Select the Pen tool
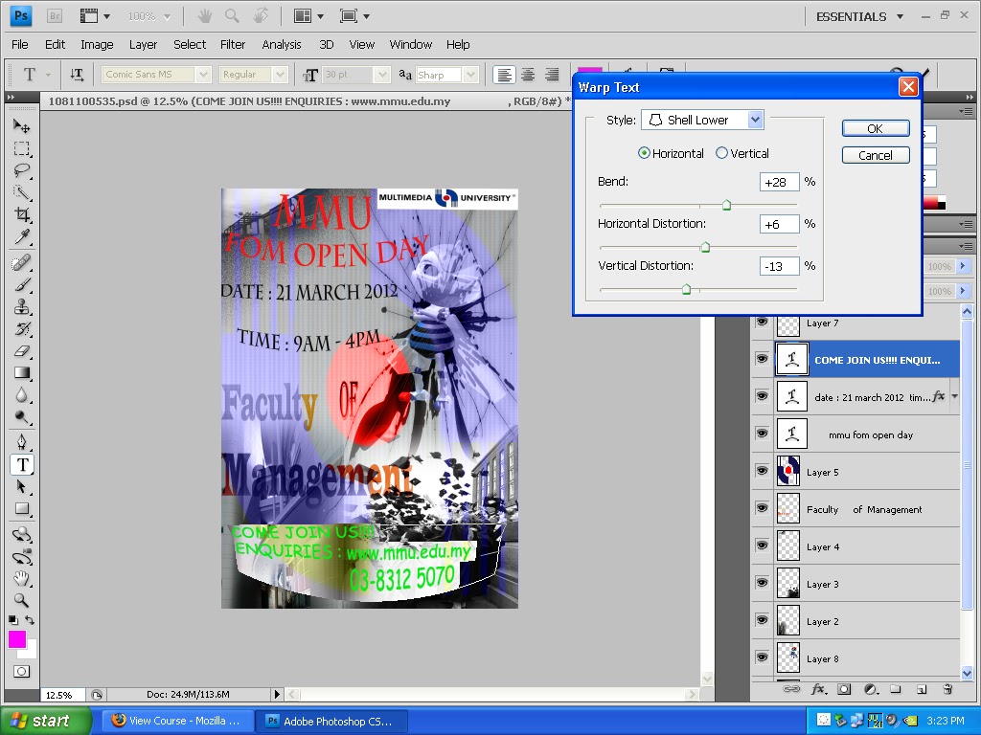This screenshot has height=735, width=981. 22,442
